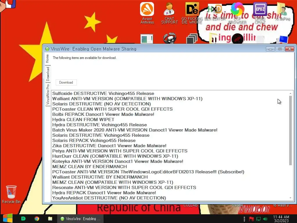The width and height of the screenshot is (297, 223).
Task: Select the skull desktop icon above VirusWire window
Action: (169, 38)
